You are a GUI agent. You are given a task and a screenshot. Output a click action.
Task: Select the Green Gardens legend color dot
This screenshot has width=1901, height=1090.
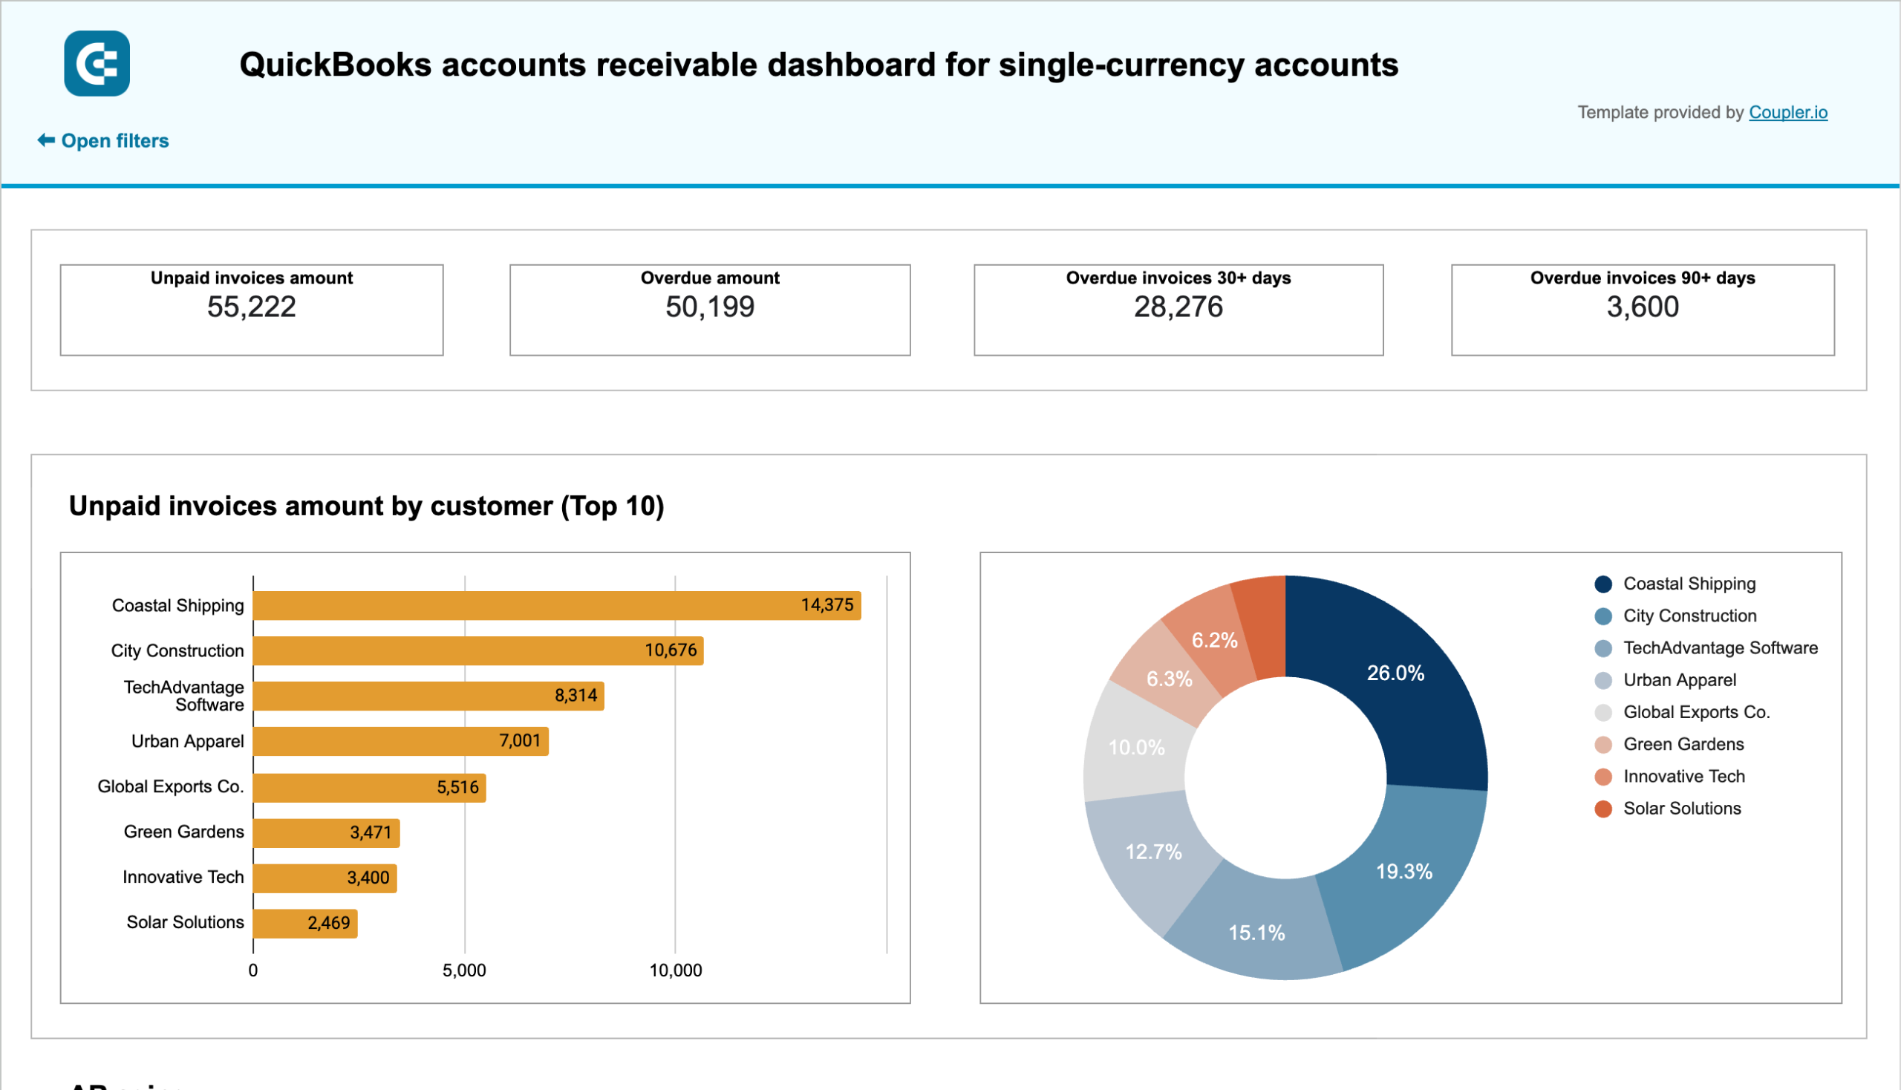tap(1605, 744)
